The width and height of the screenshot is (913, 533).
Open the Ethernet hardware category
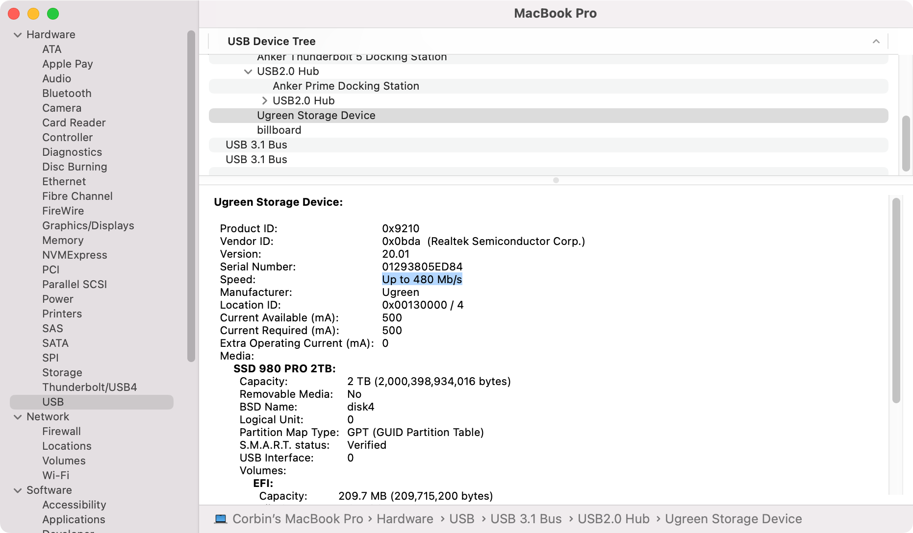pyautogui.click(x=64, y=182)
